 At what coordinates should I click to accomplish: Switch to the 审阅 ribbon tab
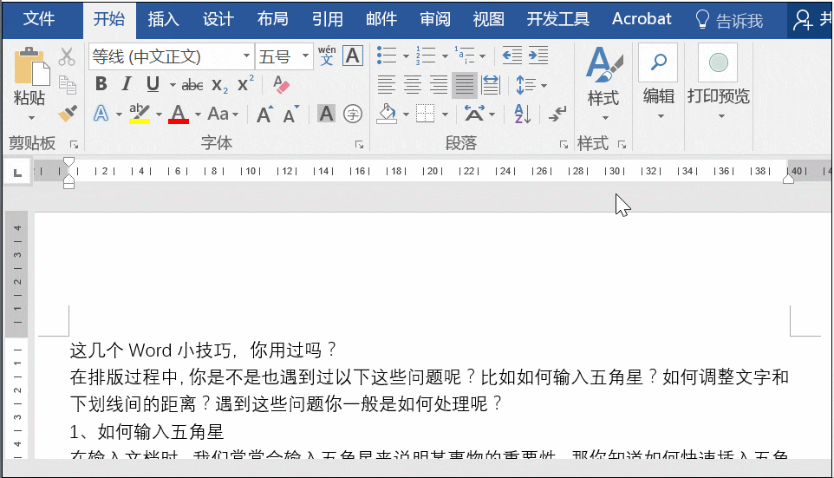(x=435, y=20)
